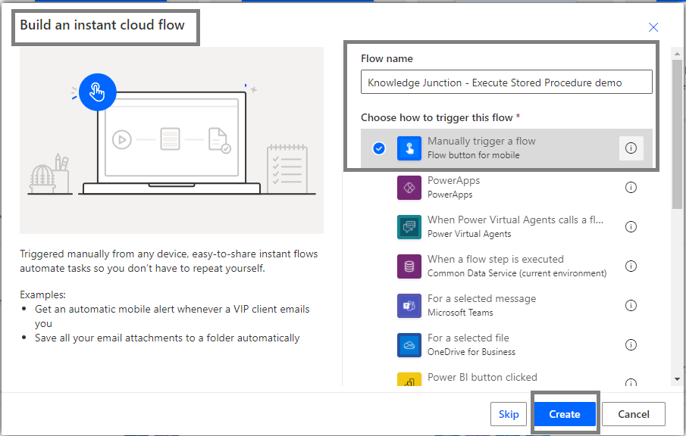
Task: Click the Flow name input field
Action: point(506,83)
